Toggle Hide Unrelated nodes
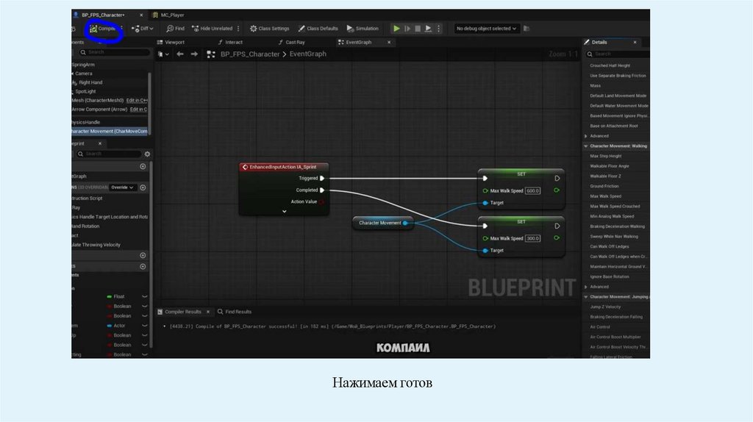This screenshot has height=422, width=753. (x=213, y=29)
